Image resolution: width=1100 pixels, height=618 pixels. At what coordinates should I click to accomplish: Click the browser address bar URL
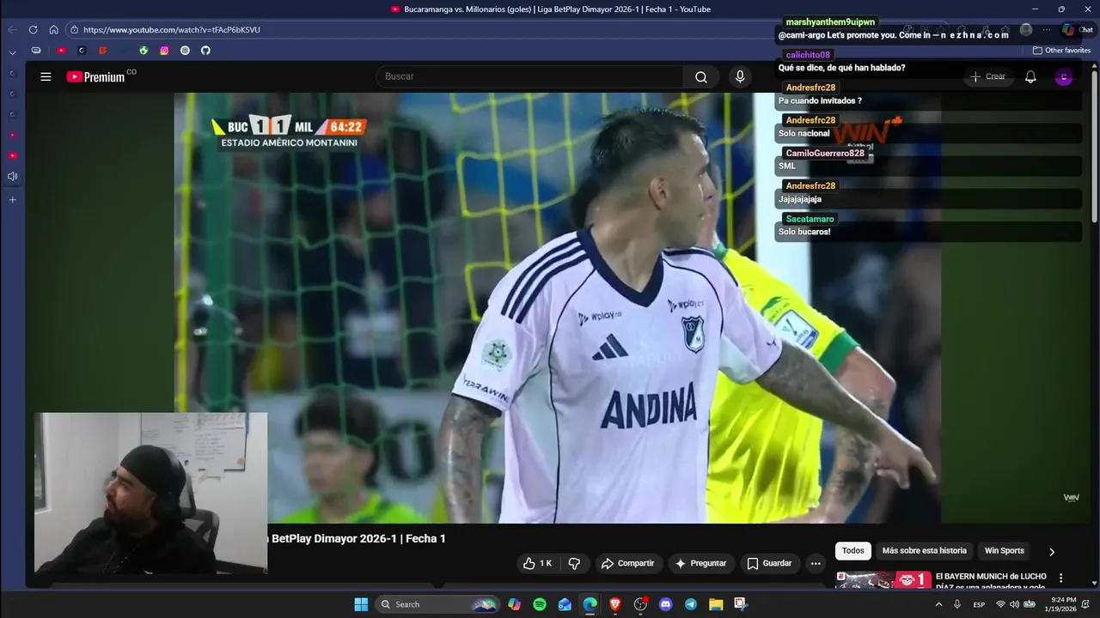click(x=172, y=29)
